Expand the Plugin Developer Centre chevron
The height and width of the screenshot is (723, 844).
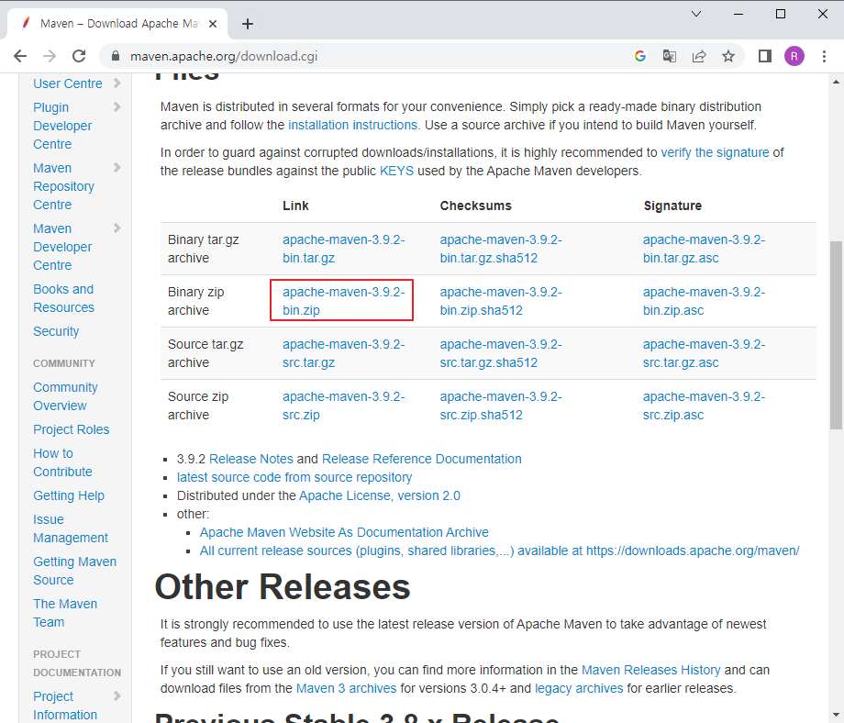117,107
